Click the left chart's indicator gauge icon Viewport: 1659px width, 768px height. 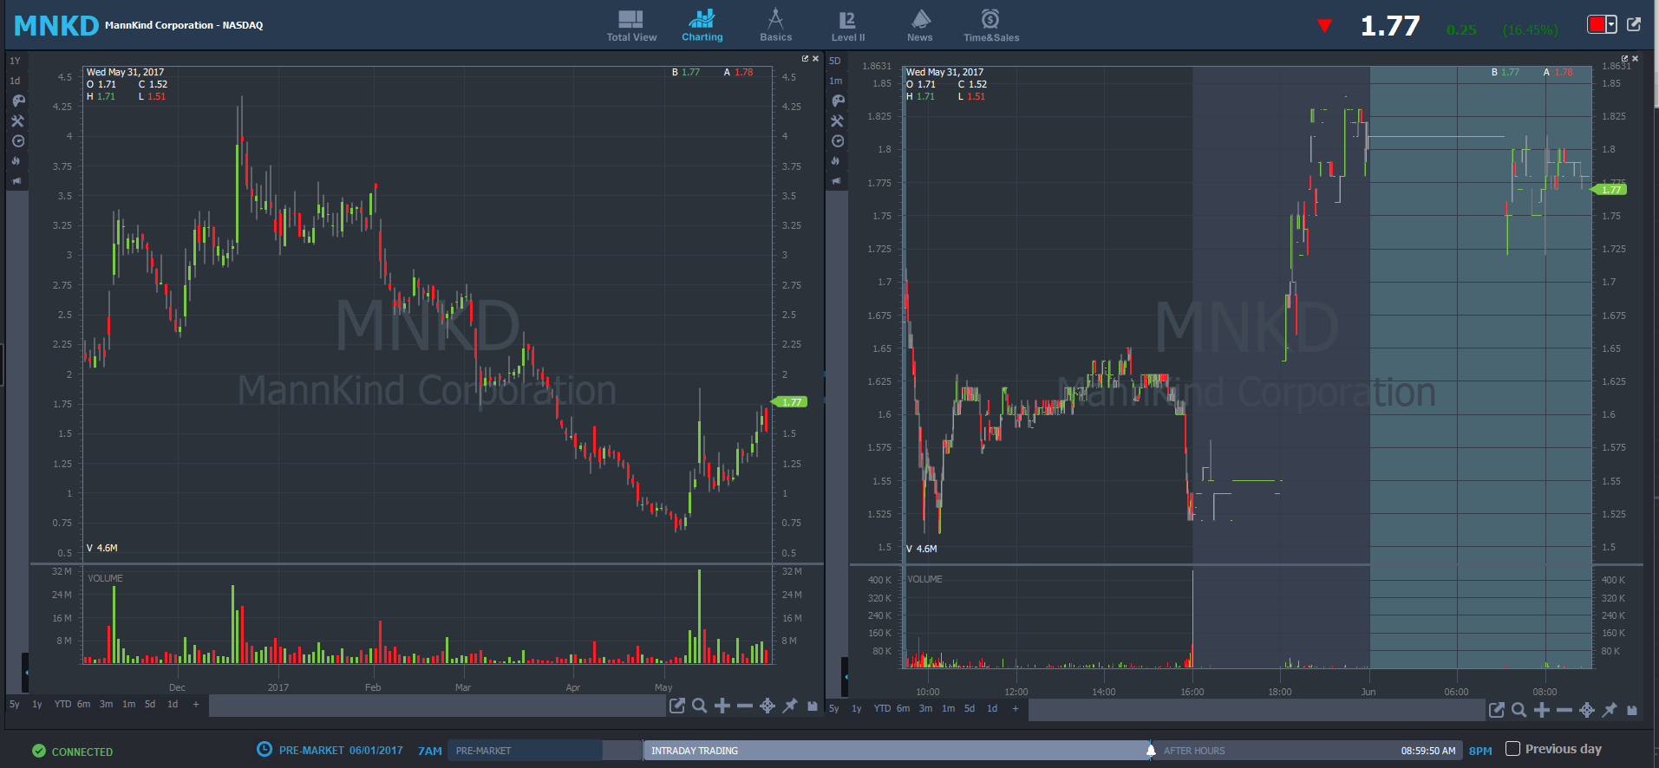click(x=17, y=140)
